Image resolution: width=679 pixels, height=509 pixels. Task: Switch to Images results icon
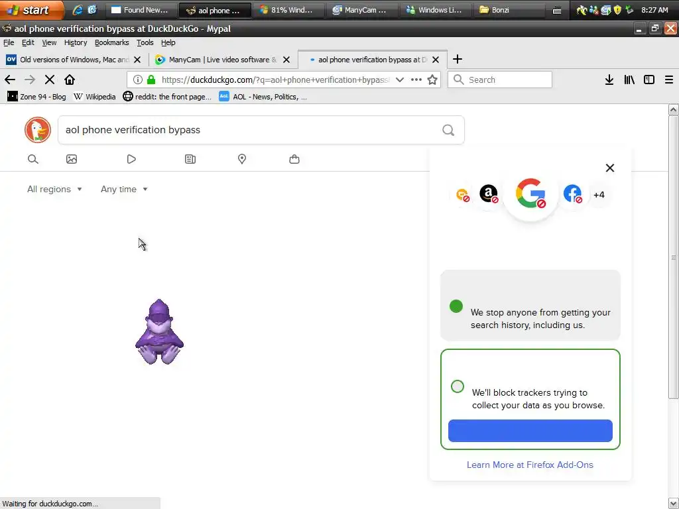(x=72, y=159)
